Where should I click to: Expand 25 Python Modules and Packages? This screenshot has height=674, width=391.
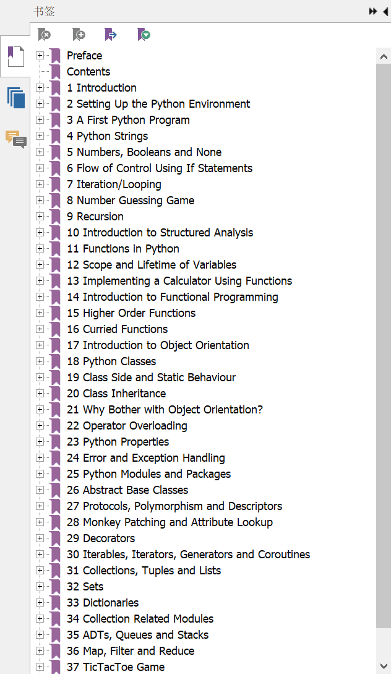click(40, 473)
